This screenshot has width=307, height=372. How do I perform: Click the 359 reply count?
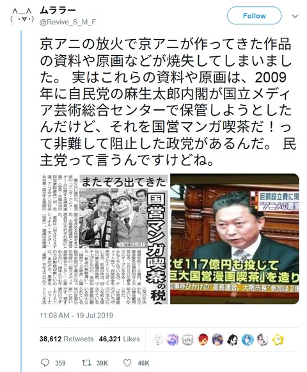pos(60,363)
